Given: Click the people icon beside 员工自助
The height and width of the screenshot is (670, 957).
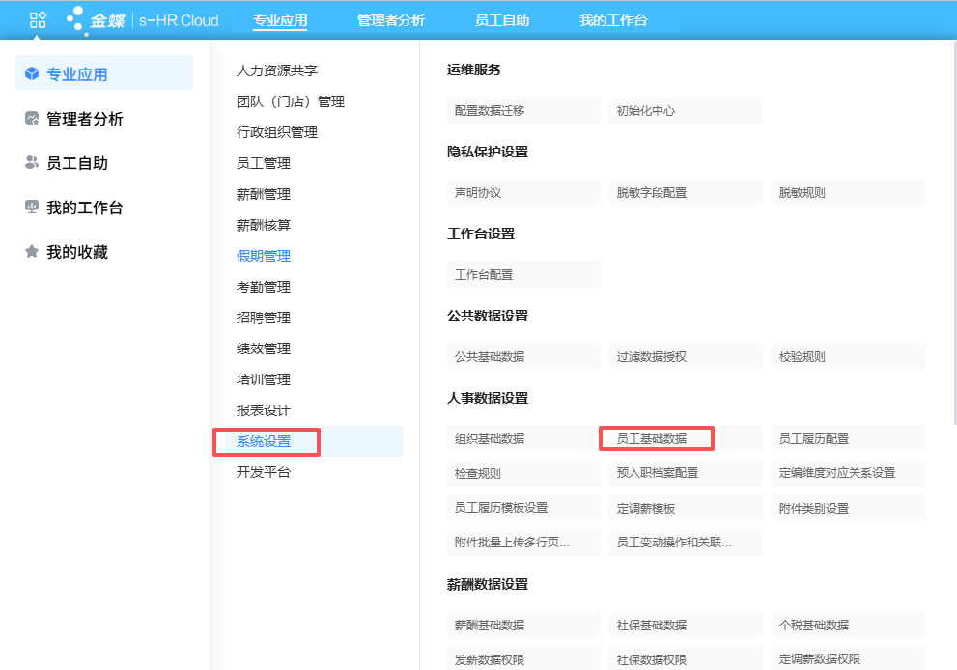Looking at the screenshot, I should (32, 163).
